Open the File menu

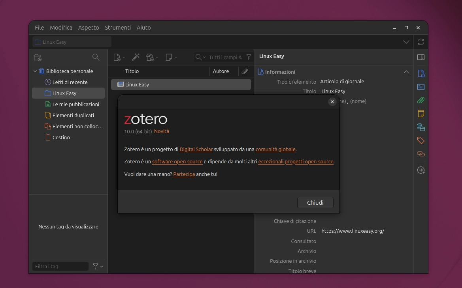tap(39, 27)
